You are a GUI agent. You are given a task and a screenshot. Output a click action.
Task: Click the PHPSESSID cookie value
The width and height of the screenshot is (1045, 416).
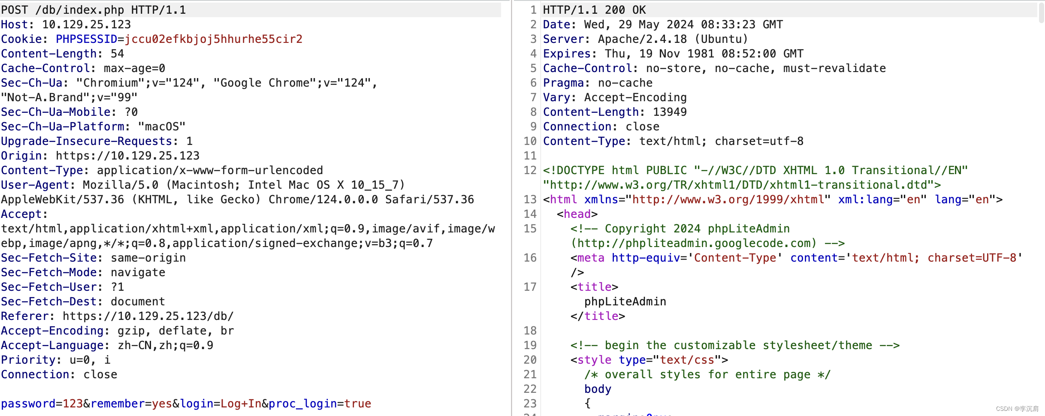214,39
